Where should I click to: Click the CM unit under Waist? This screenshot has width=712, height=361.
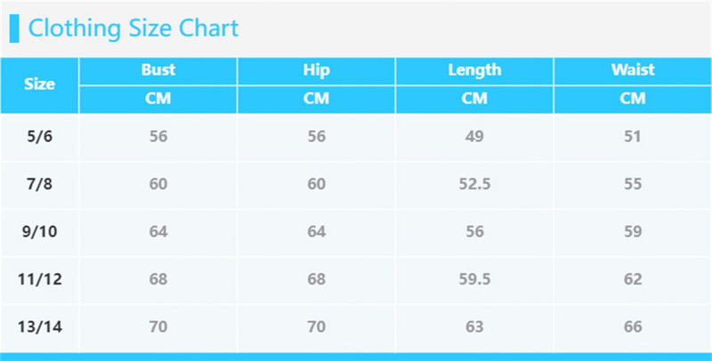tap(633, 99)
